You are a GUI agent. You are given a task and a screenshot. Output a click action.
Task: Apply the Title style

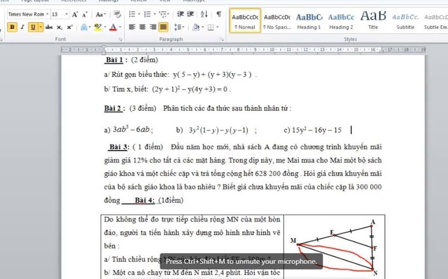tap(373, 21)
